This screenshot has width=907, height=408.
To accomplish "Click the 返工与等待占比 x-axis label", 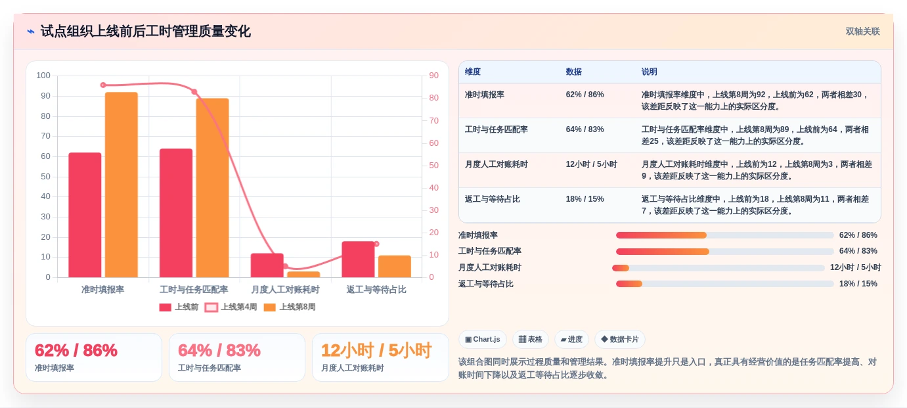I will tap(376, 289).
